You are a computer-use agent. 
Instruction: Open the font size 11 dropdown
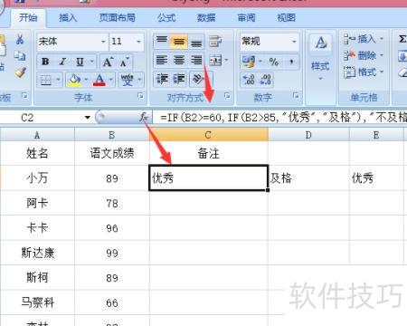tap(138, 42)
